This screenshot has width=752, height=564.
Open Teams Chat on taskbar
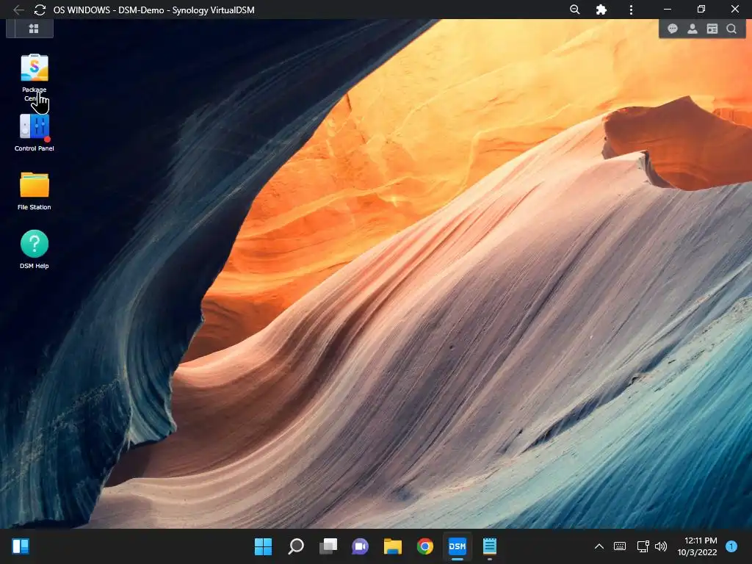point(360,546)
